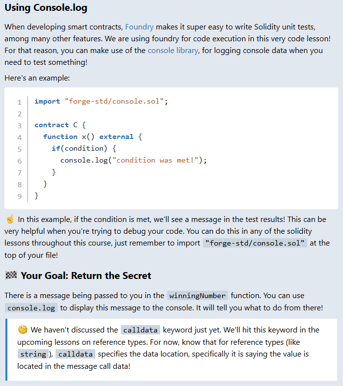The width and height of the screenshot is (343, 386).
Task: Click line number 9 in code gutter
Action: pos(19,196)
